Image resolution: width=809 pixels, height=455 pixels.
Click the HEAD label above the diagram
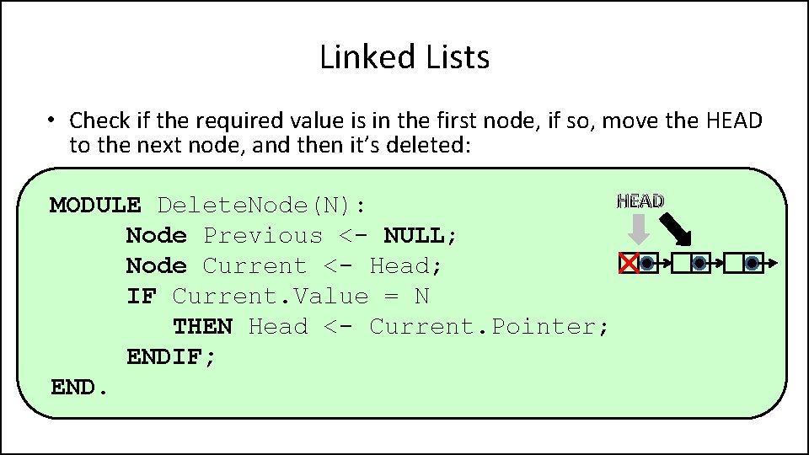pyautogui.click(x=640, y=201)
